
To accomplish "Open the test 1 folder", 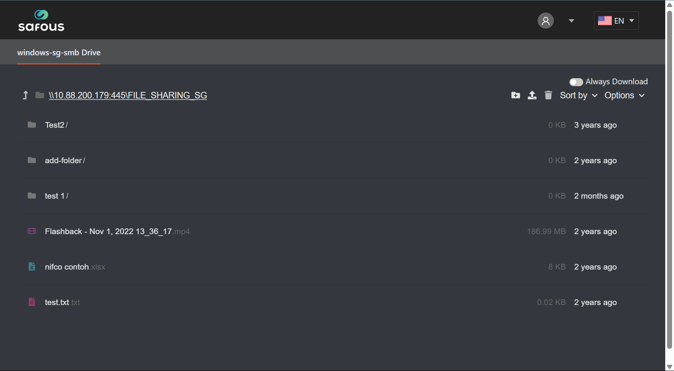I will [x=56, y=196].
